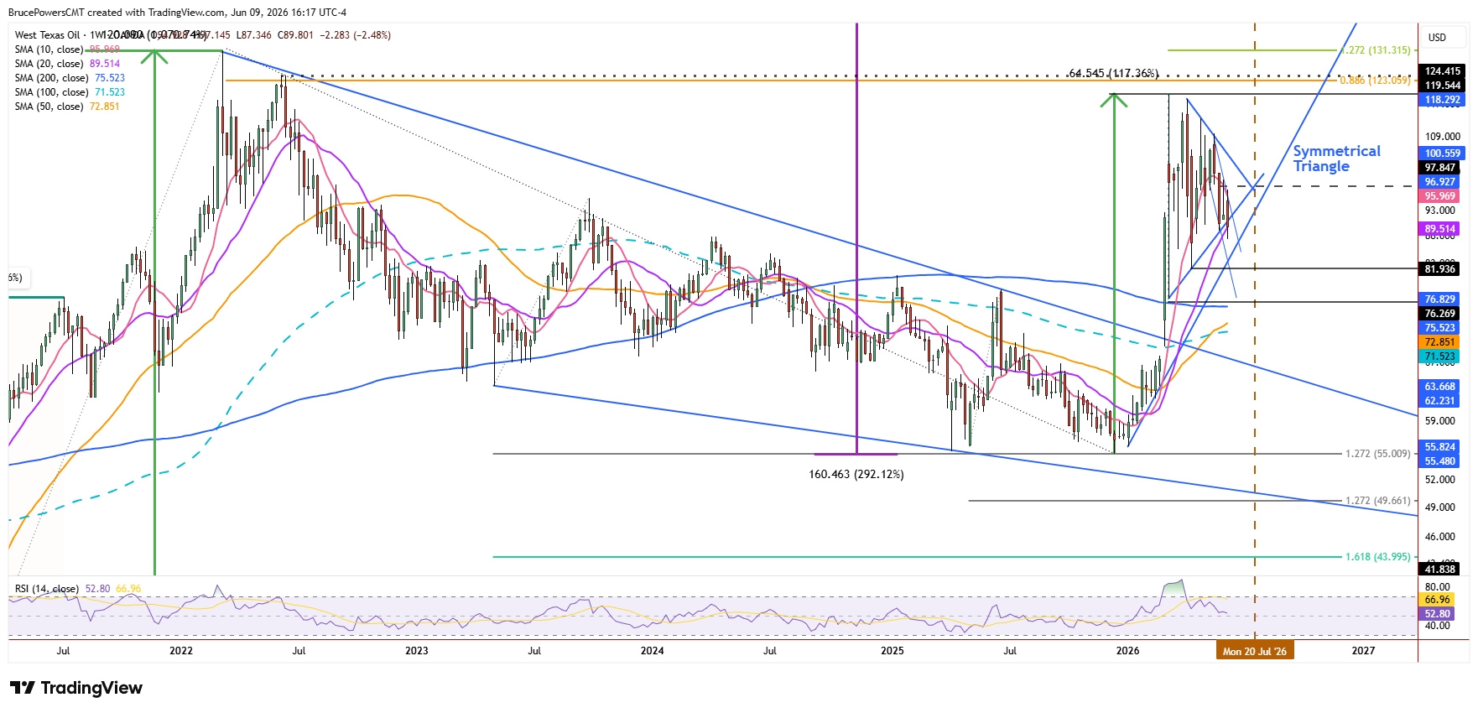This screenshot has height=713, width=1478.
Task: Click the Symmetrical Triangle annotation text
Action: click(x=1336, y=159)
